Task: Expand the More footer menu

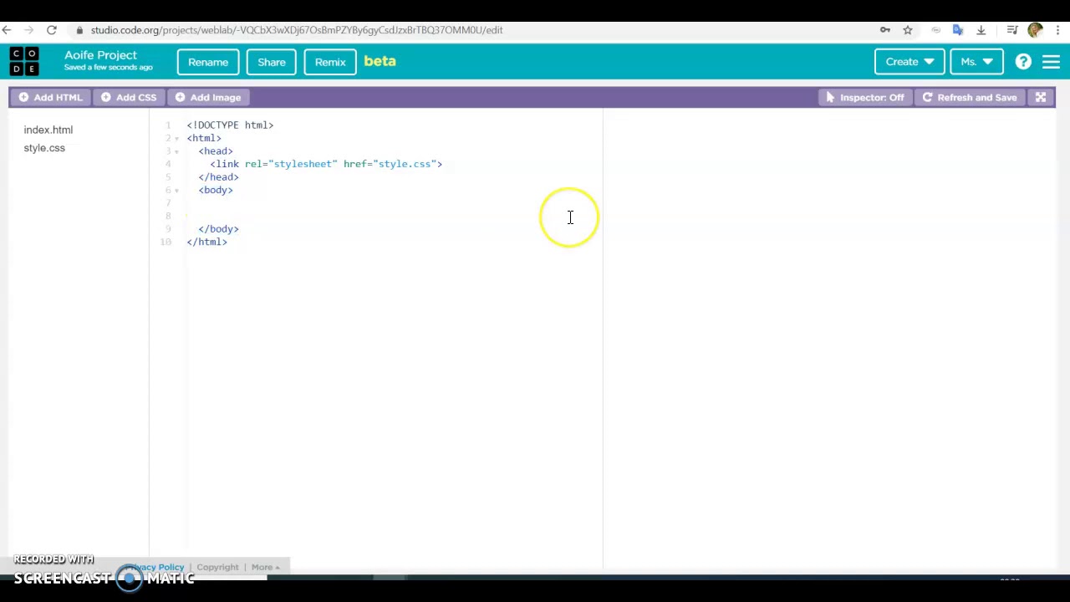Action: [x=266, y=567]
